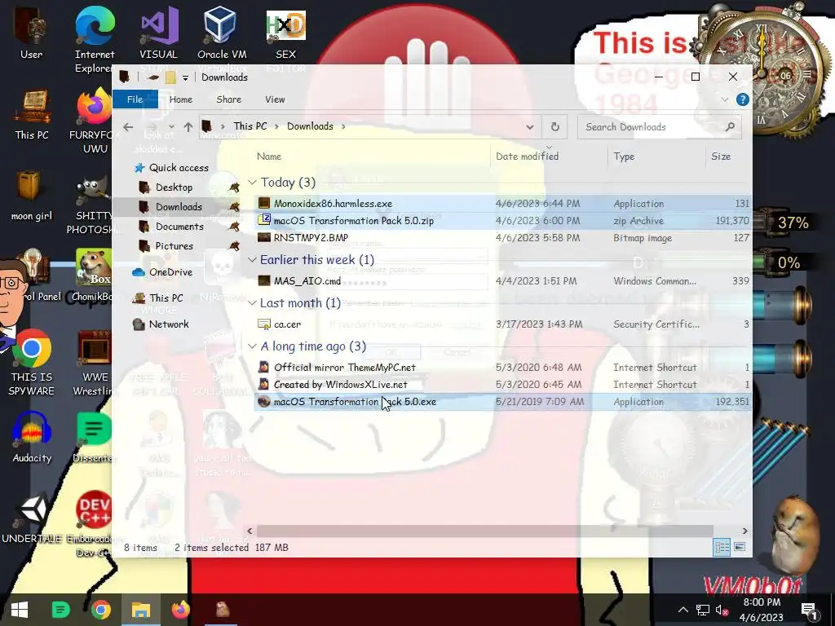Click the File Explorer taskbar button
This screenshot has width=835, height=626.
coord(141,610)
